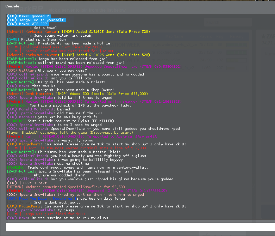Click "Ronald Mc Donald: banned" line

pos(38,109)
